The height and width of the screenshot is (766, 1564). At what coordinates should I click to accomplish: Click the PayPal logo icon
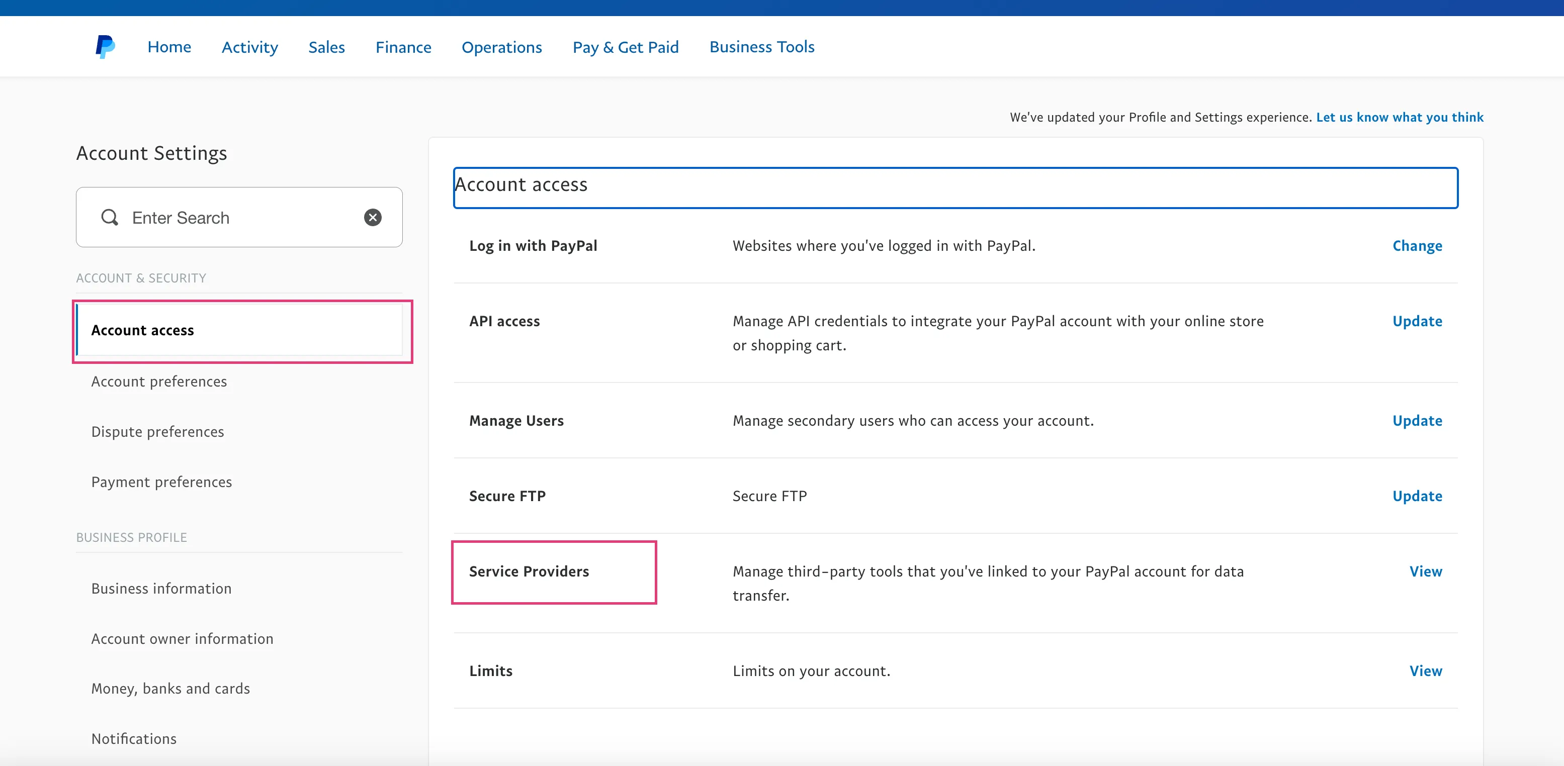[x=105, y=47]
